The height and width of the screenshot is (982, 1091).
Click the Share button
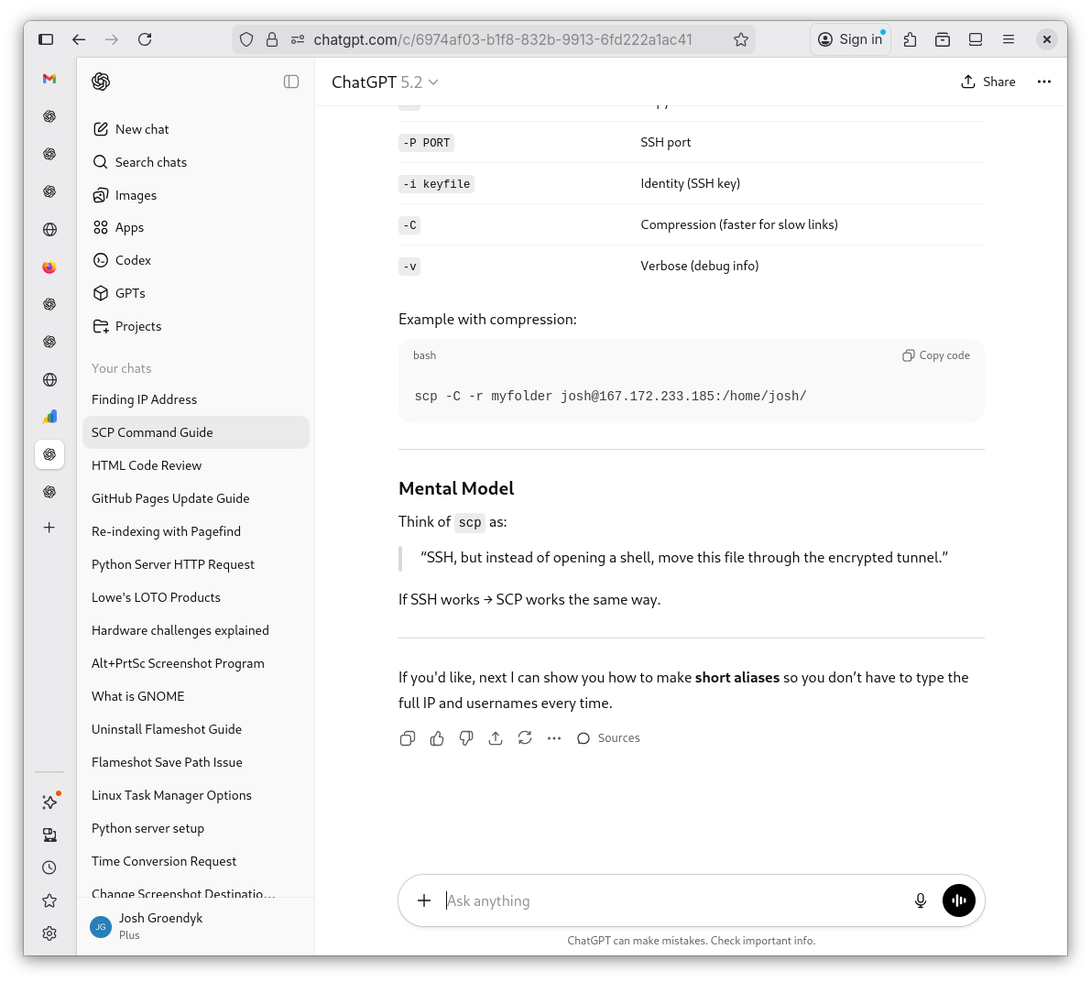click(x=988, y=82)
